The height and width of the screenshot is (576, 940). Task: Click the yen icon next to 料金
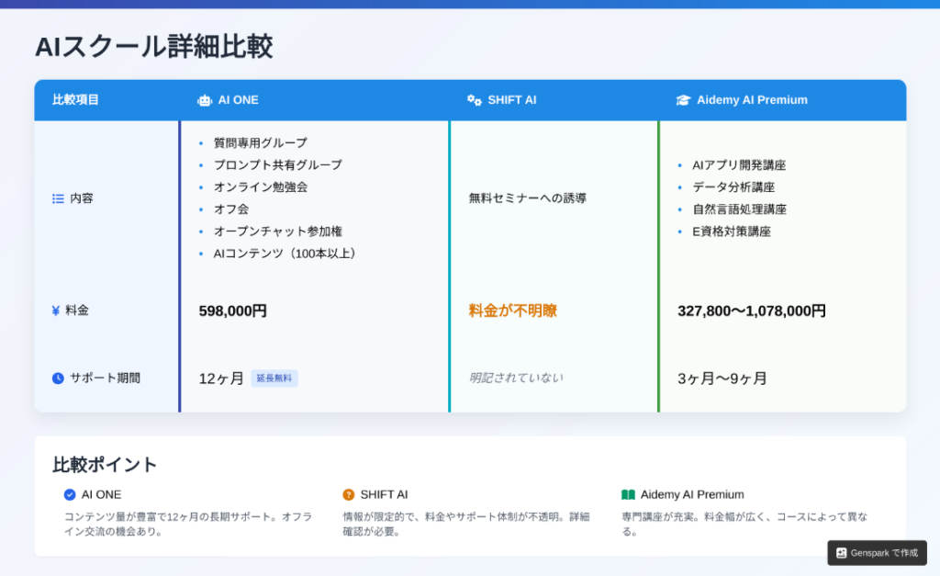click(x=56, y=311)
